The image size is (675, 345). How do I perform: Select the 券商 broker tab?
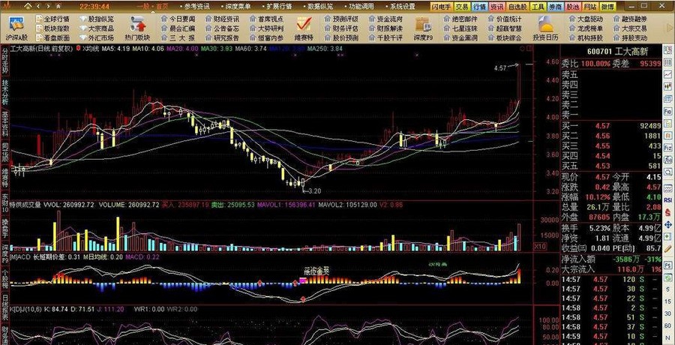pos(554,7)
